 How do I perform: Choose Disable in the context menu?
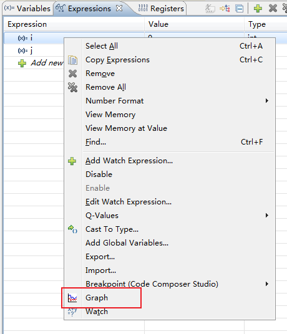coord(170,174)
